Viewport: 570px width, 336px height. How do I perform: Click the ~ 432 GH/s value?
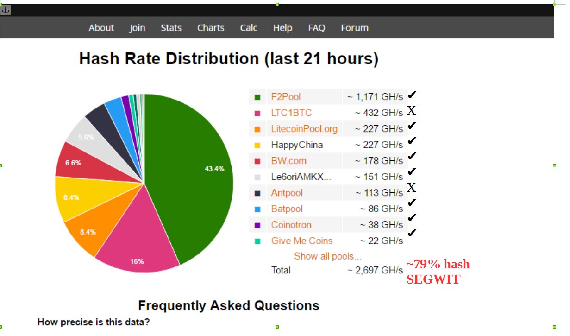point(379,113)
